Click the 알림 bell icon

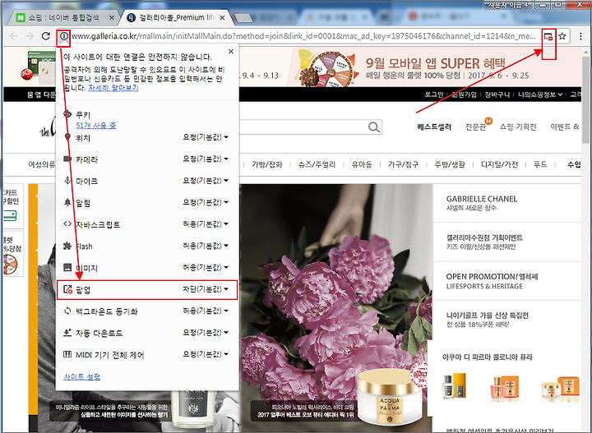[x=67, y=202]
